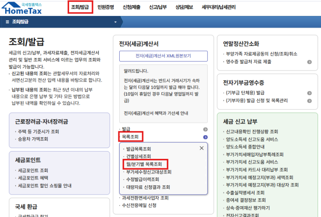Screen dimensions: 321x217
Task: Open 세금포인트 조회
Action: click(x=33, y=170)
